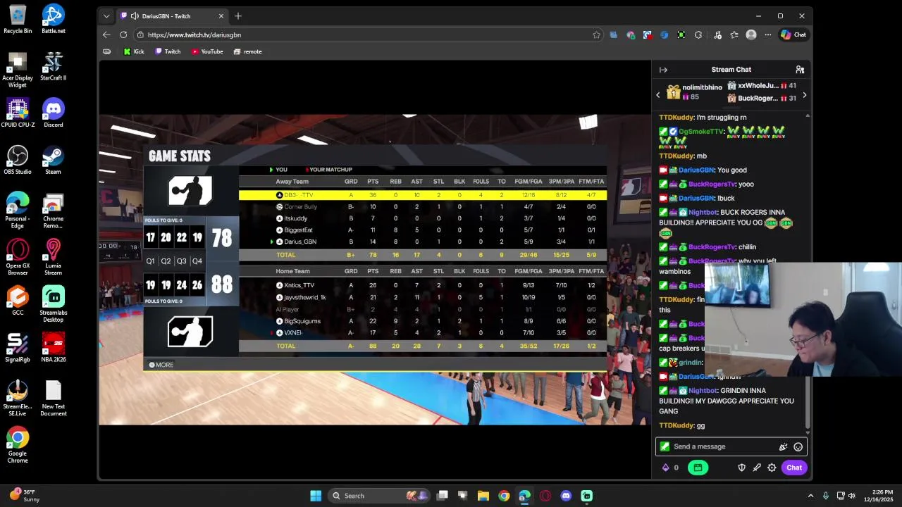Open the celebration party popper icon
Screen dimensions: 902x507
coord(783,446)
